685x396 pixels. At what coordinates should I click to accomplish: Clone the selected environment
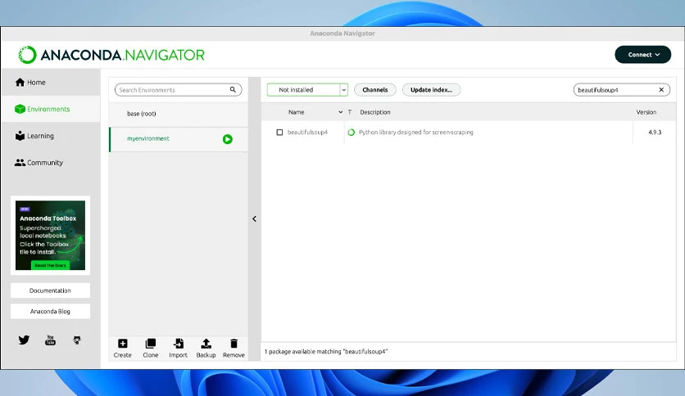pyautogui.click(x=151, y=349)
